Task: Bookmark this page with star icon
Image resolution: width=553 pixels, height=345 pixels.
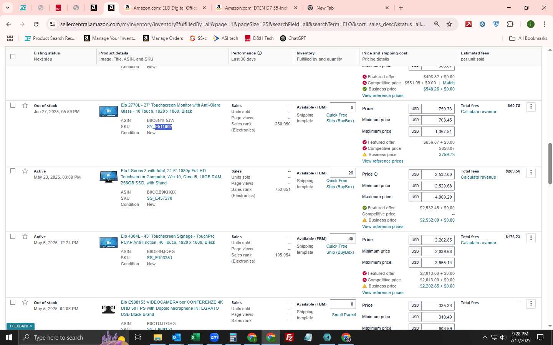Action: point(449,24)
